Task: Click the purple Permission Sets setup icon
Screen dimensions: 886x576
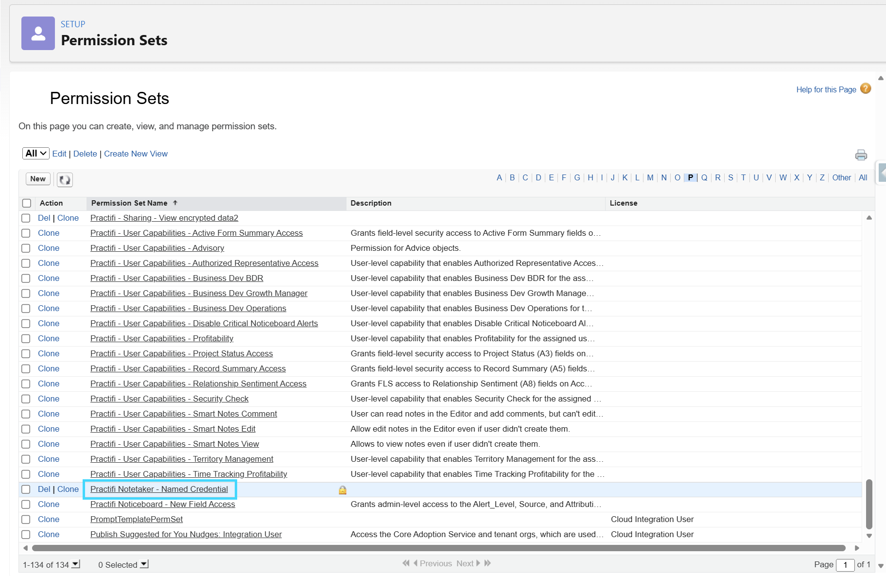Action: [x=38, y=33]
